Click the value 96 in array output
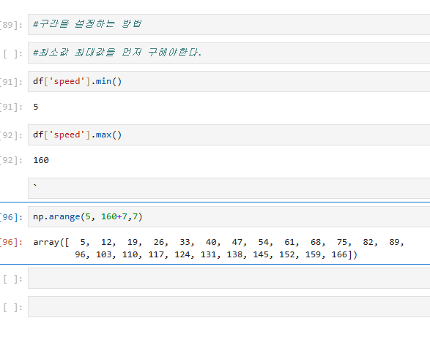 80,254
